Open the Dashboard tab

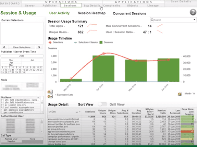coord(10,3)
